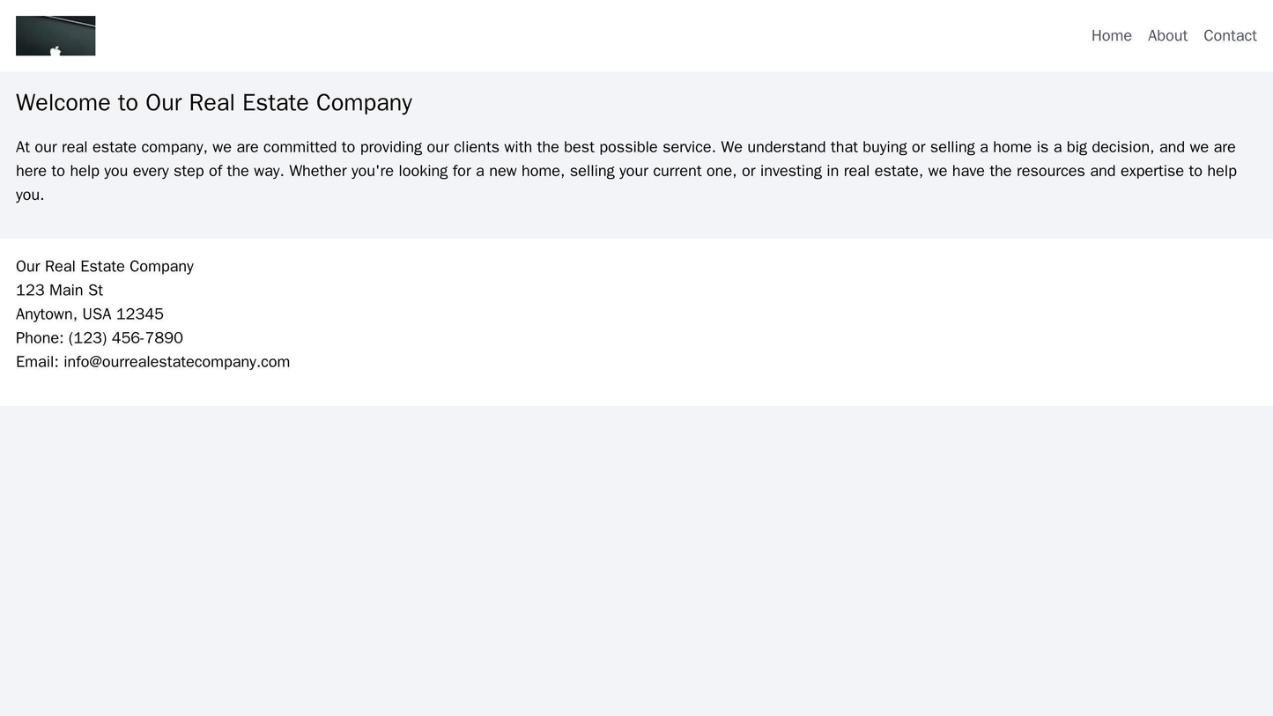Click the "123 Main St" address line
The height and width of the screenshot is (716, 1273).
click(x=59, y=290)
